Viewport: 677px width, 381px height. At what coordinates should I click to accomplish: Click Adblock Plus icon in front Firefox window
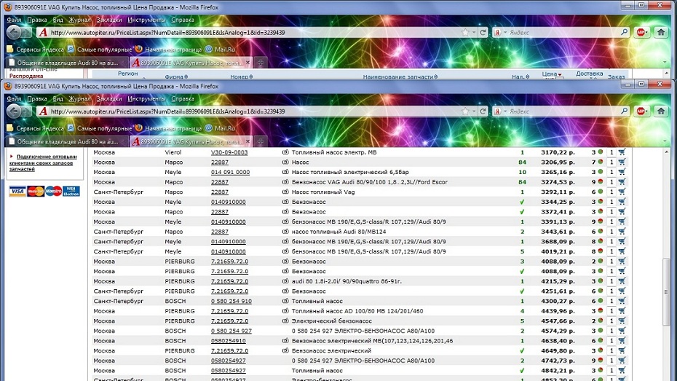click(x=641, y=111)
